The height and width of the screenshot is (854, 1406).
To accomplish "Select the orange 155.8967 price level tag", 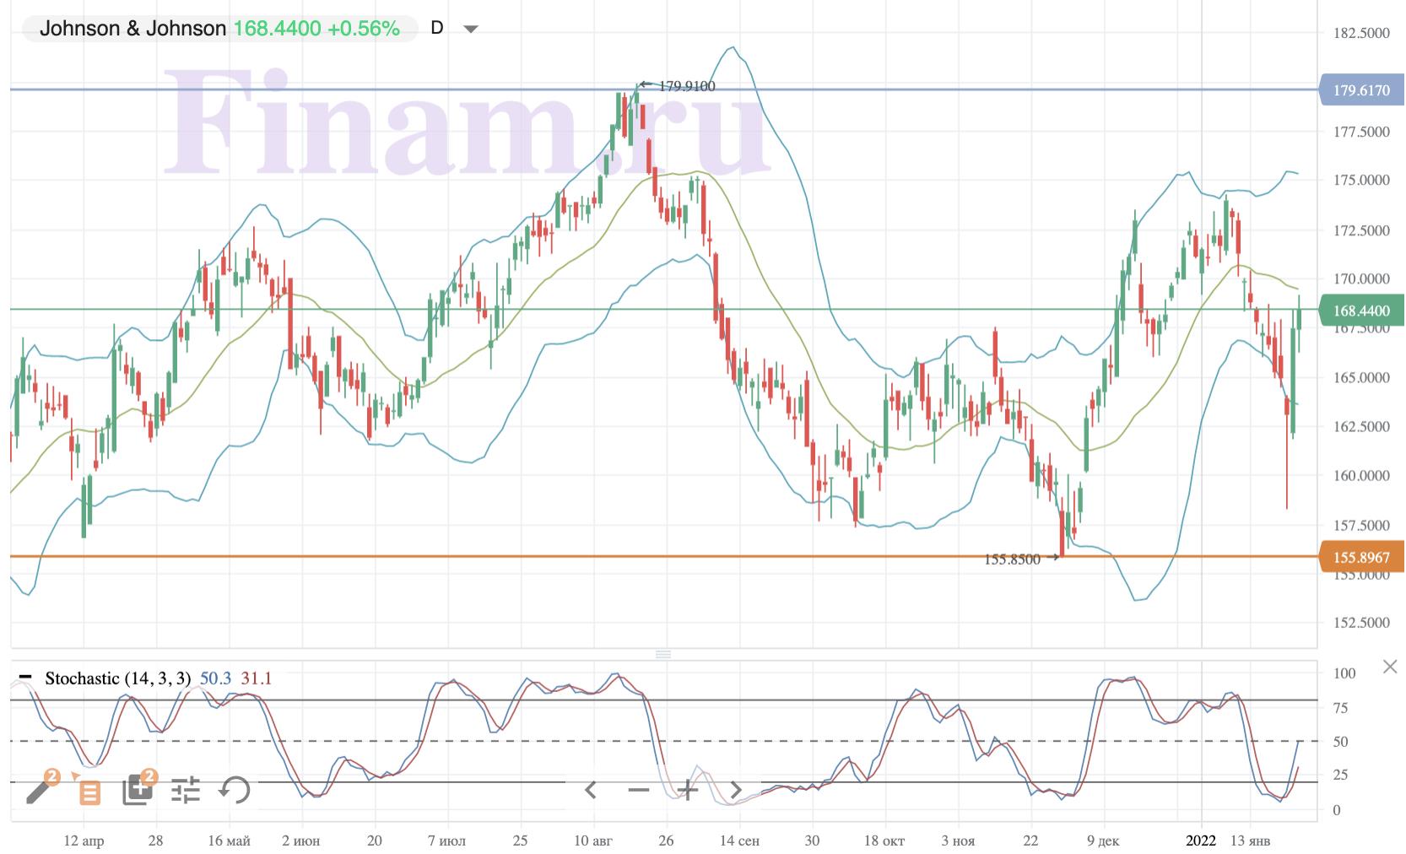I will (x=1360, y=557).
